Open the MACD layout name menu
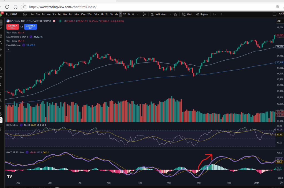The width and height of the screenshot is (284, 188). point(281,14)
